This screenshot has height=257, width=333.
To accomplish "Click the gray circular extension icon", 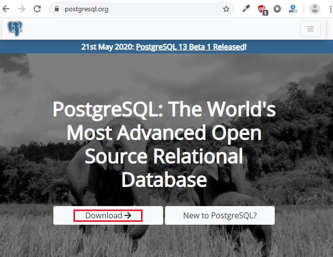I will (x=277, y=9).
